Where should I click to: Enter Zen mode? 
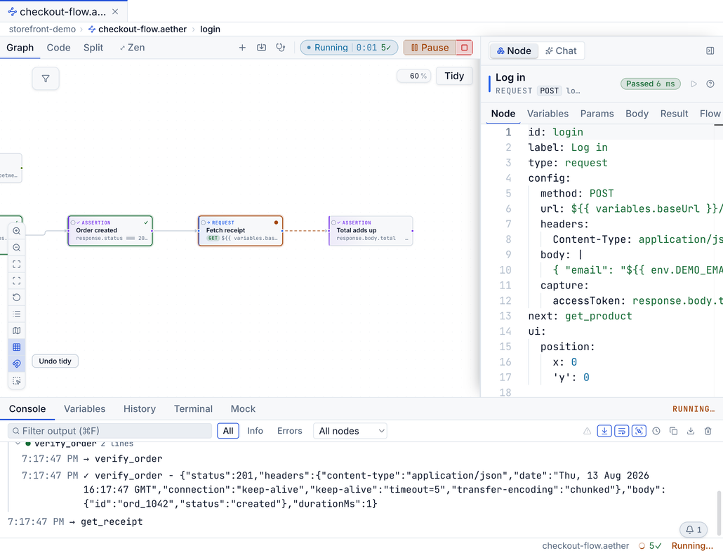point(133,48)
